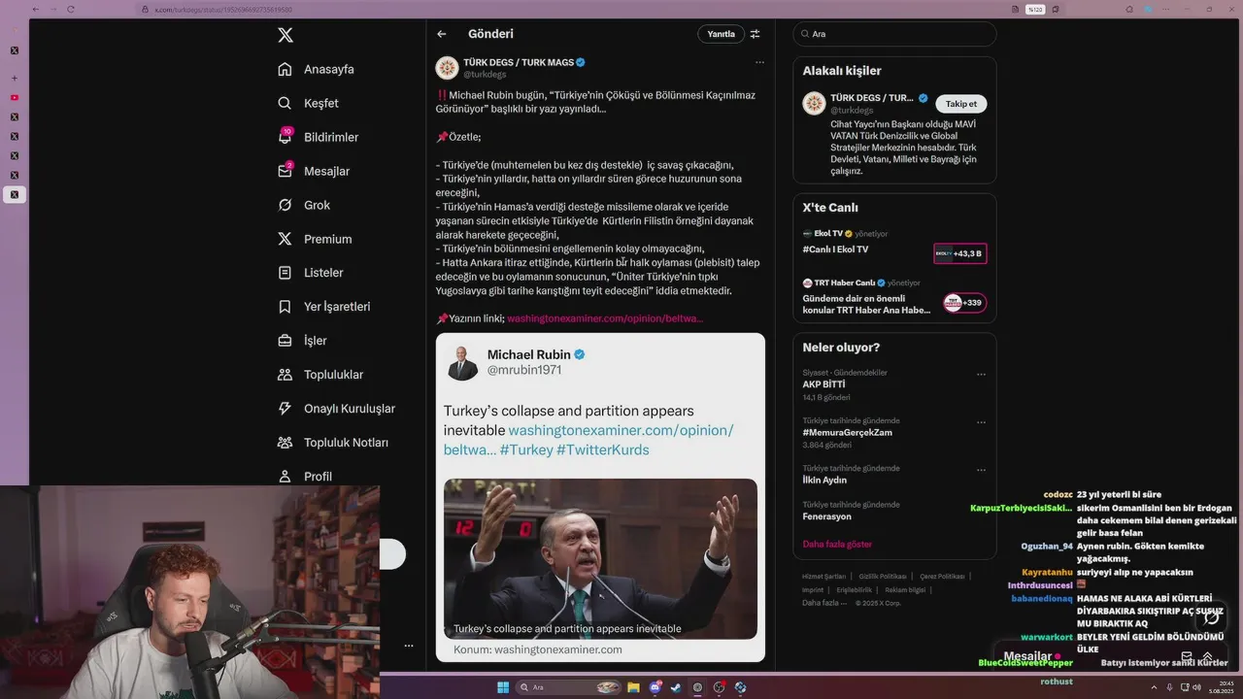Open Grok in the sidebar
The height and width of the screenshot is (699, 1243).
[x=304, y=205]
